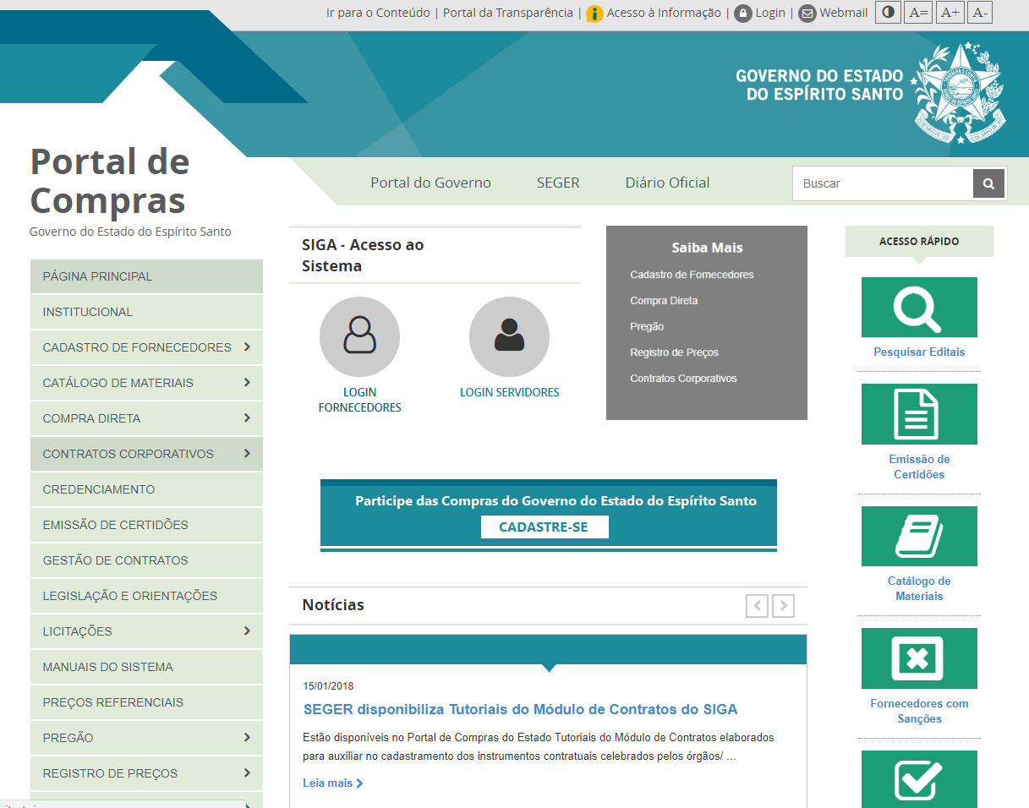Click the Pesquisar Editais magnifier icon
Image resolution: width=1029 pixels, height=808 pixels.
click(x=919, y=308)
